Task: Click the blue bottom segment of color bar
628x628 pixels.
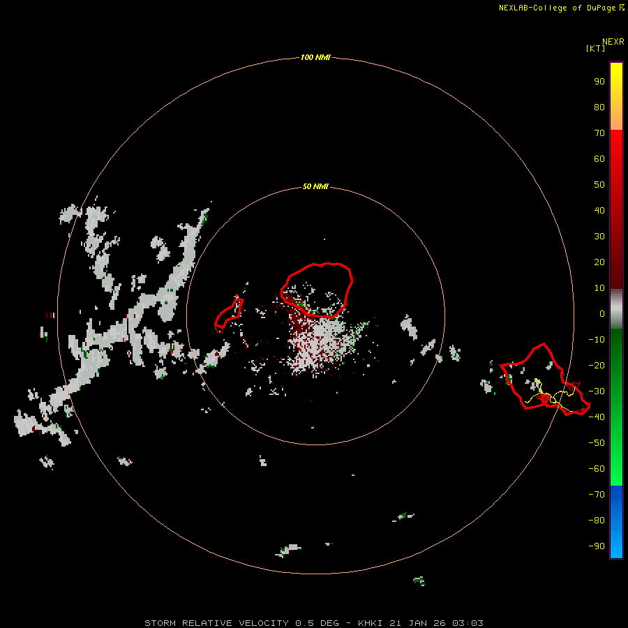Action: point(616,522)
